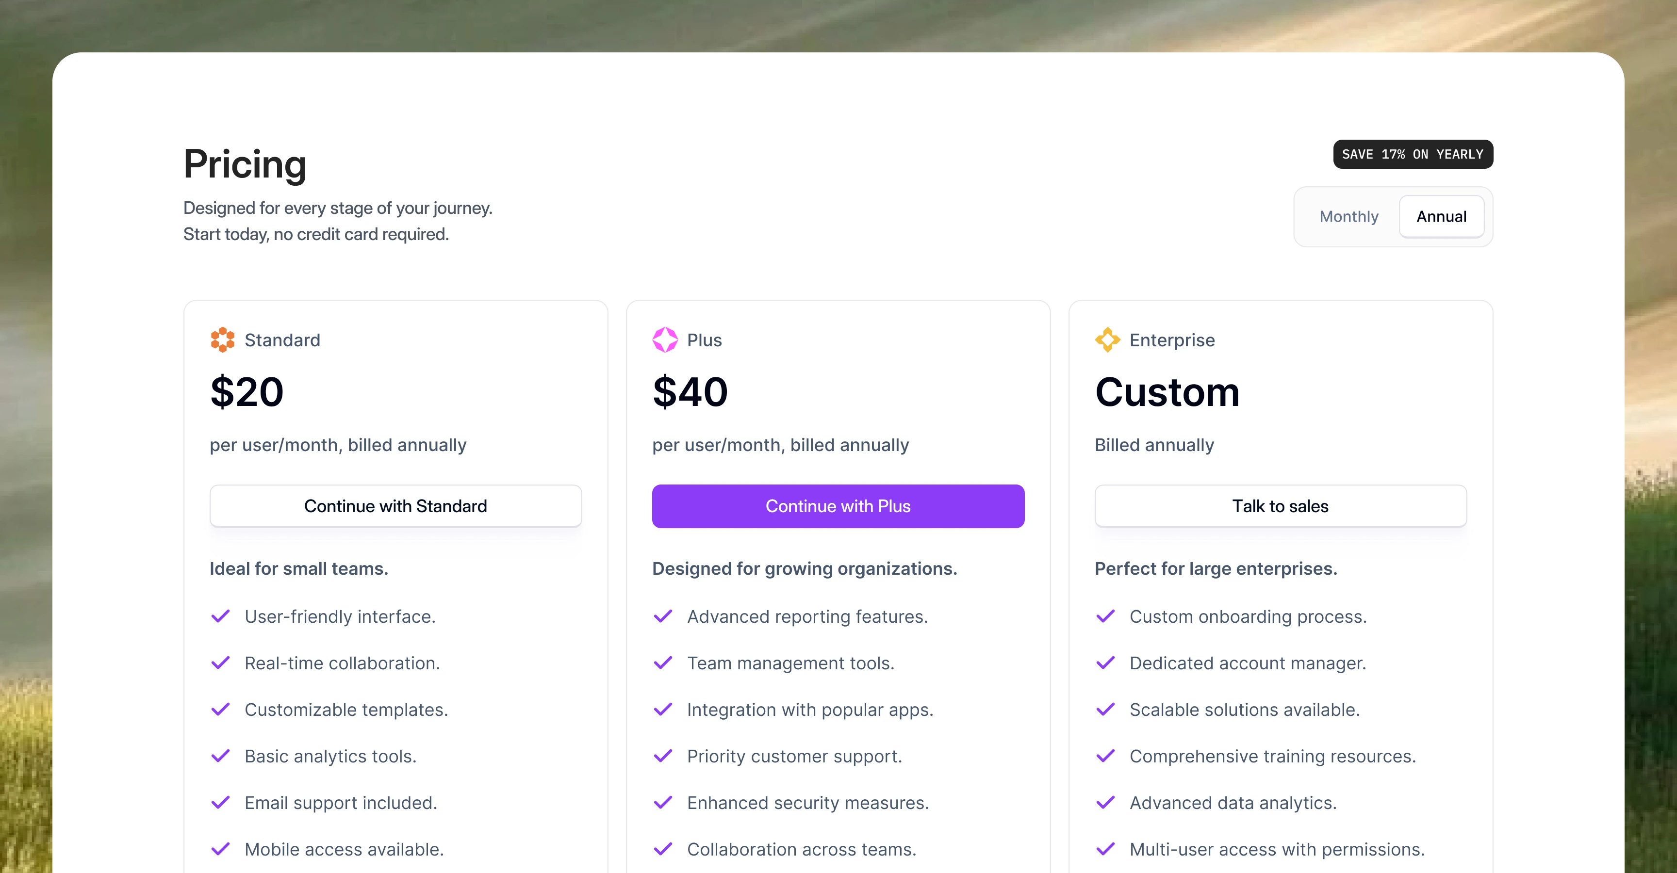Image resolution: width=1677 pixels, height=873 pixels.
Task: Switch billing to Monthly
Action: pos(1349,217)
